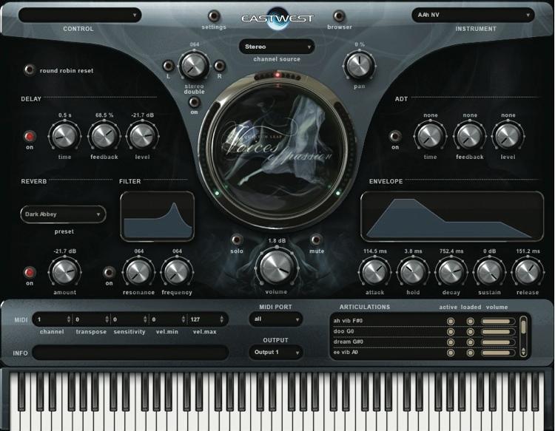Open the settings button

coord(213,16)
